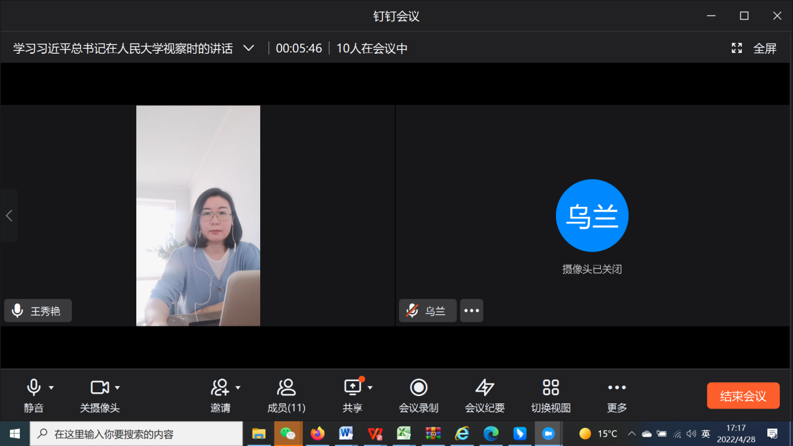The image size is (793, 446).
Task: Show previous participants with left arrow
Action: tap(9, 216)
